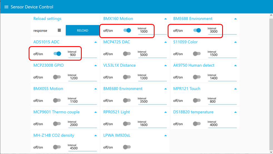Open the hamburger navigation menu

(x=6, y=7)
